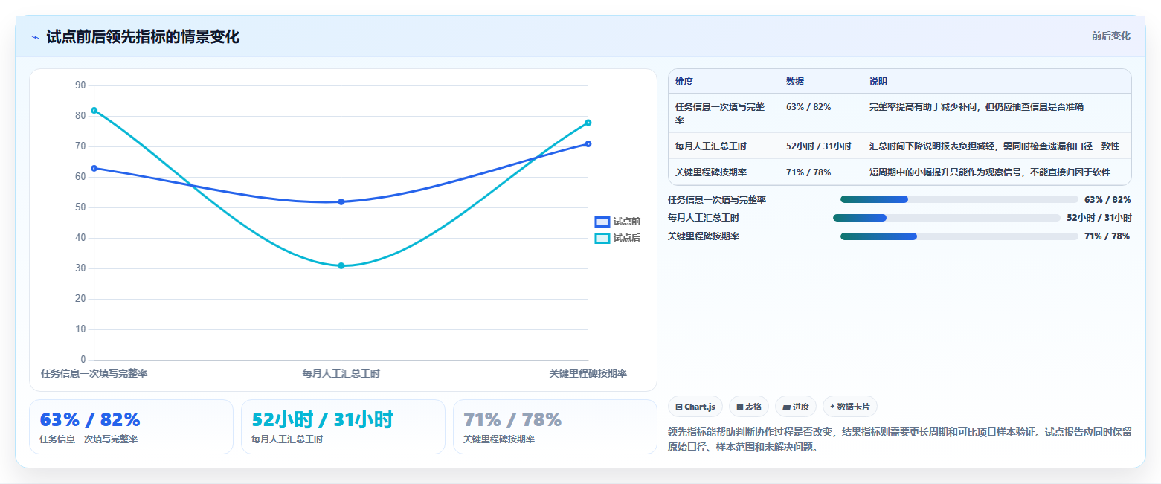Open the 71% / 78% data card
The width and height of the screenshot is (1161, 484).
click(555, 427)
